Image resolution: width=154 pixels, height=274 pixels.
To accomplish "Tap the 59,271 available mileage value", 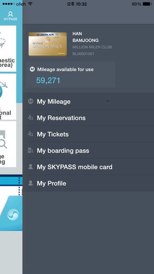I will [x=48, y=81].
